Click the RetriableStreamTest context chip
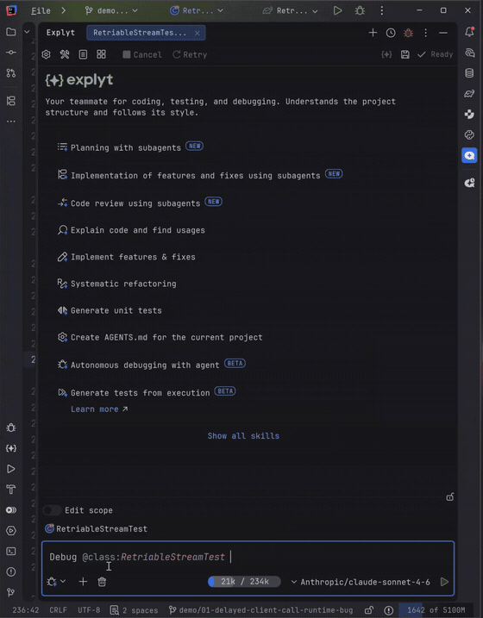Viewport: 483px width, 618px height. pyautogui.click(x=97, y=528)
